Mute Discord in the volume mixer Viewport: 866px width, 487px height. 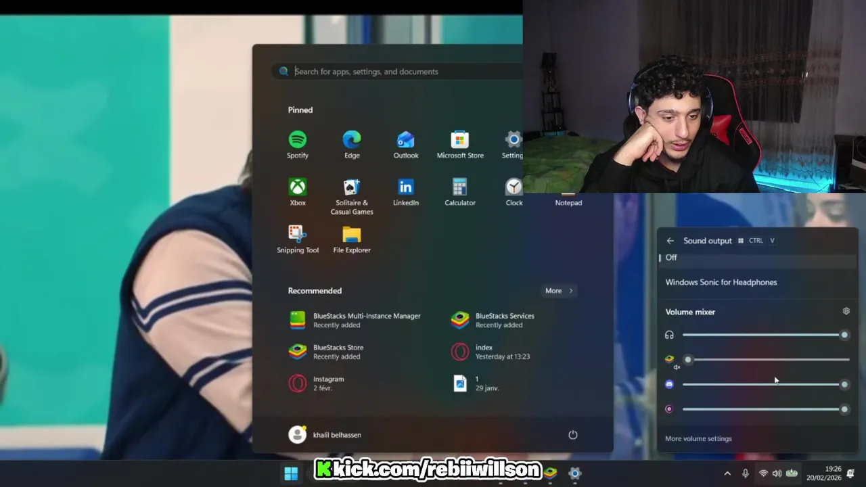pos(669,384)
